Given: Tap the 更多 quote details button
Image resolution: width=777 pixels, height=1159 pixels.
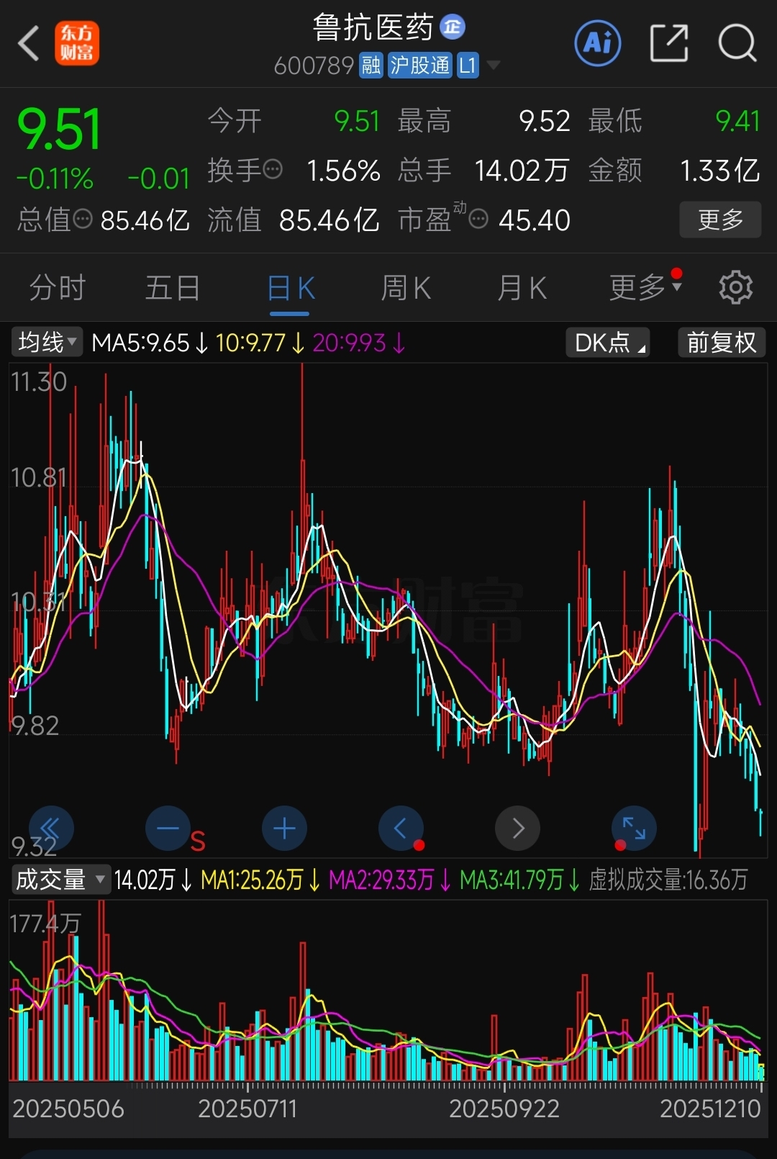Looking at the screenshot, I should coord(720,220).
